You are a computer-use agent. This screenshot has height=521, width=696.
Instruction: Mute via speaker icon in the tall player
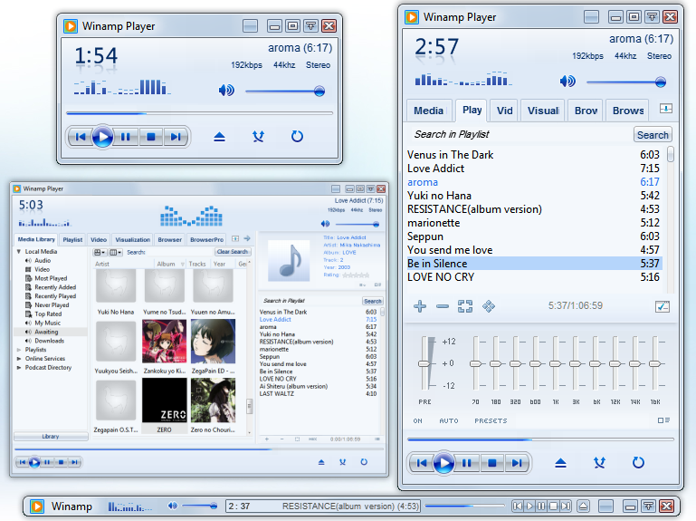coord(567,82)
